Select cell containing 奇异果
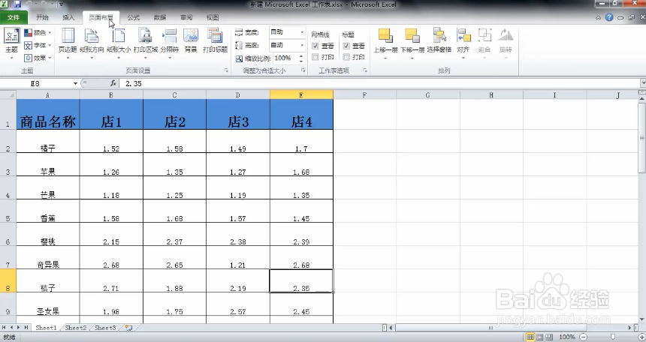The height and width of the screenshot is (342, 646). [x=48, y=258]
